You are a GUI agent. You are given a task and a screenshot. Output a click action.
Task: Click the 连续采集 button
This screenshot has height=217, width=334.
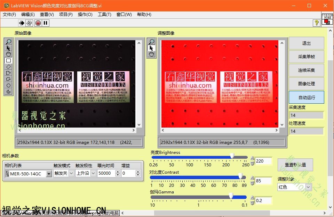[x=306, y=70]
